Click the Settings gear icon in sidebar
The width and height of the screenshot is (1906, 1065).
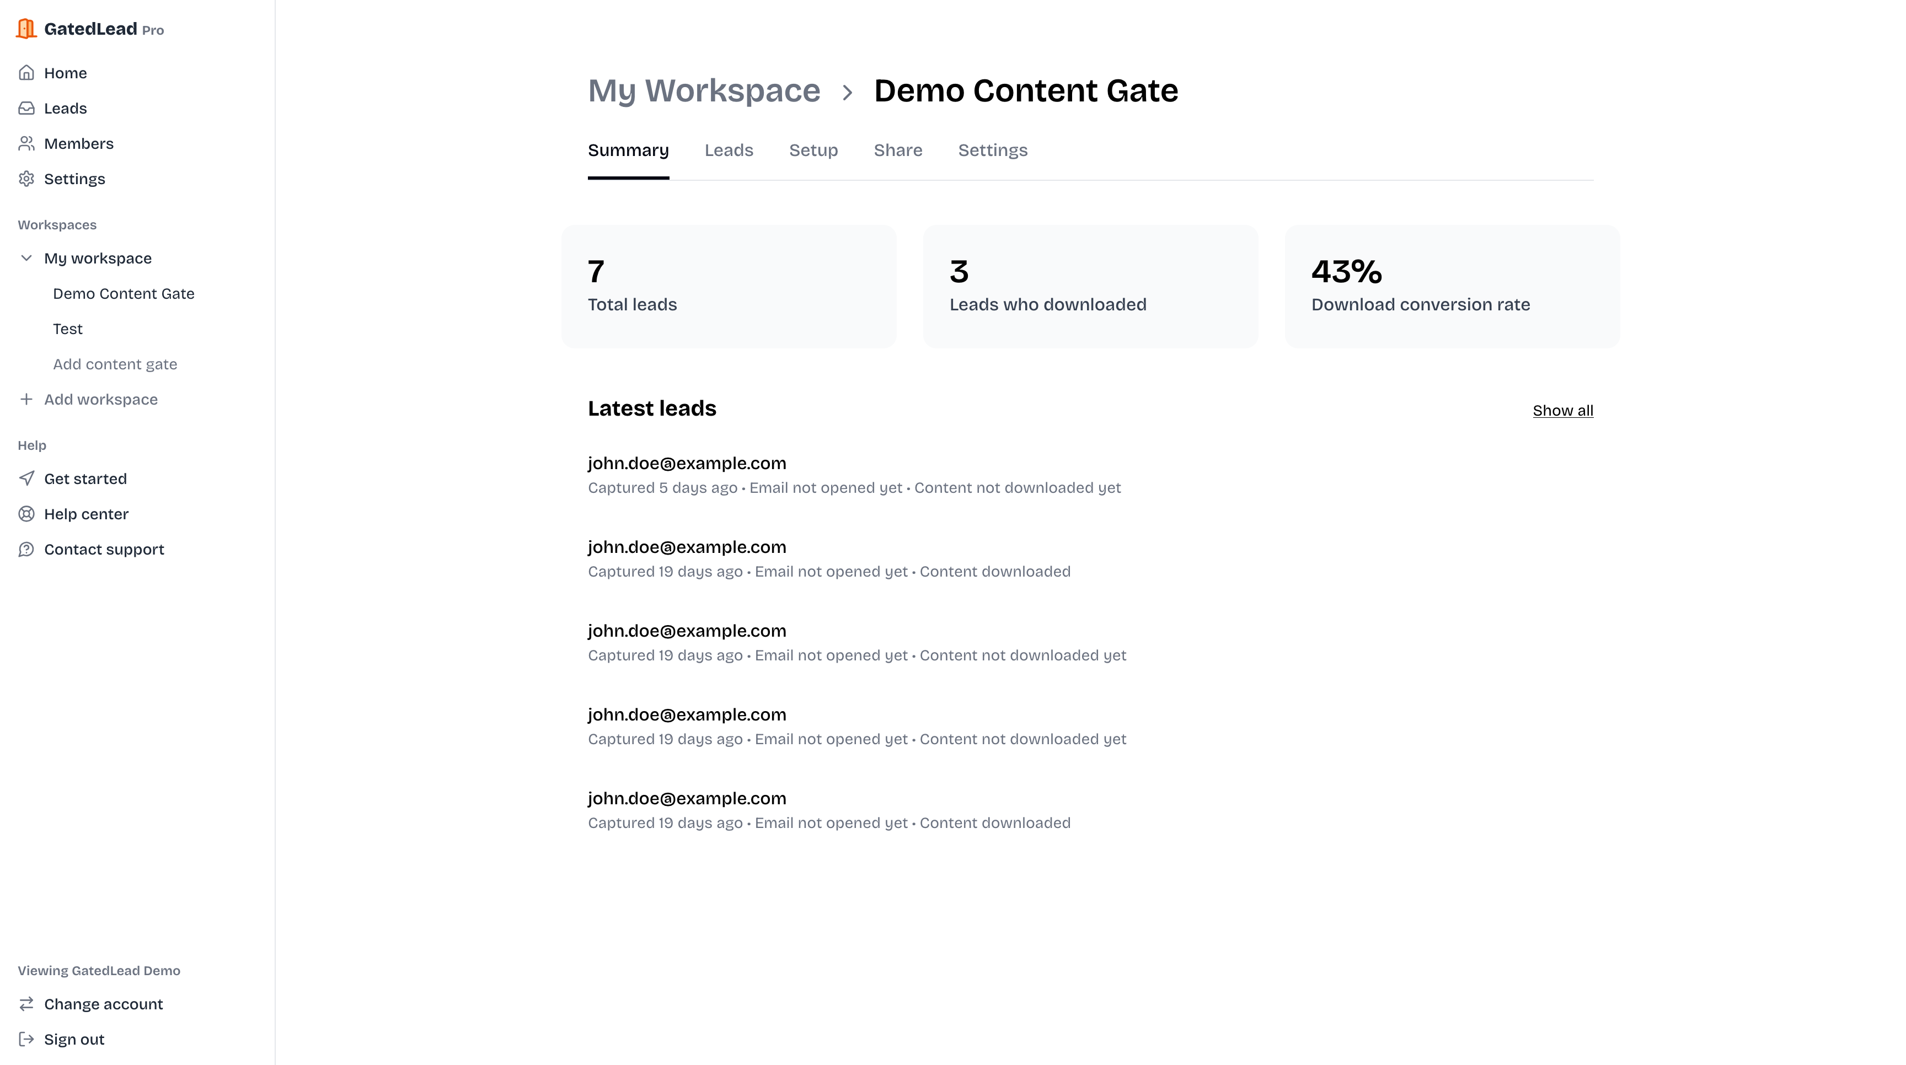click(x=26, y=179)
